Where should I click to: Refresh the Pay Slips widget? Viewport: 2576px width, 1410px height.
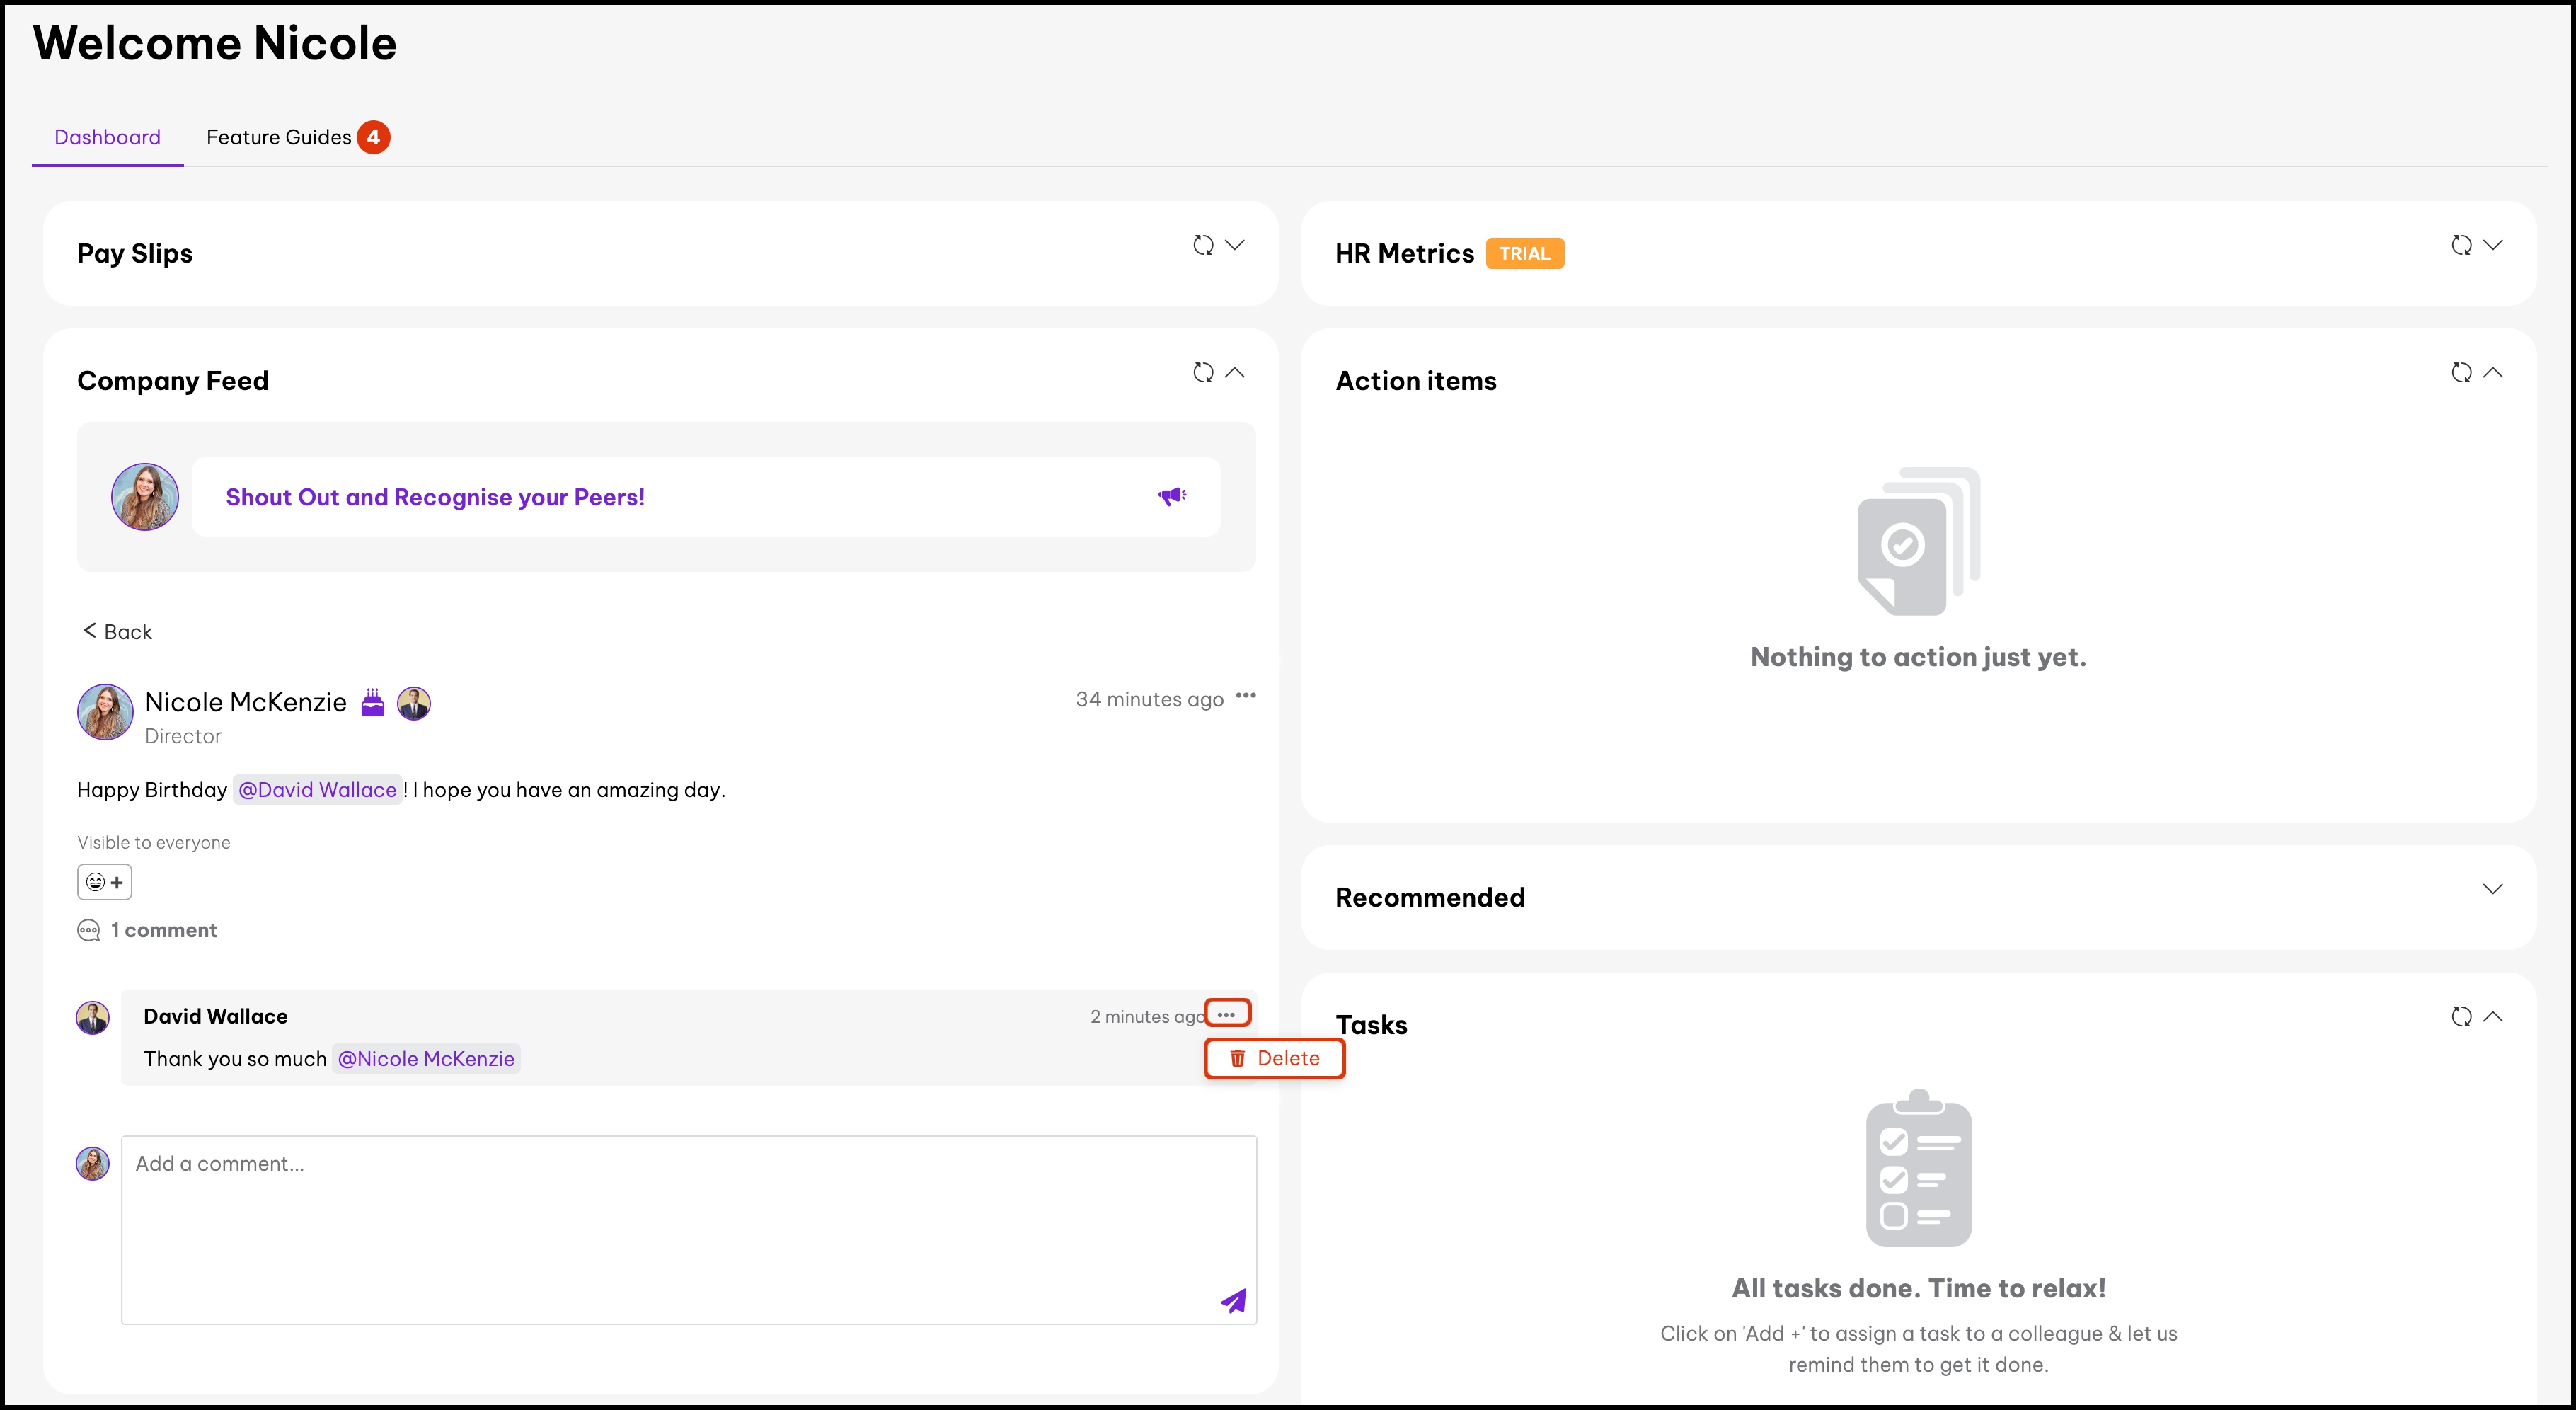click(x=1203, y=245)
